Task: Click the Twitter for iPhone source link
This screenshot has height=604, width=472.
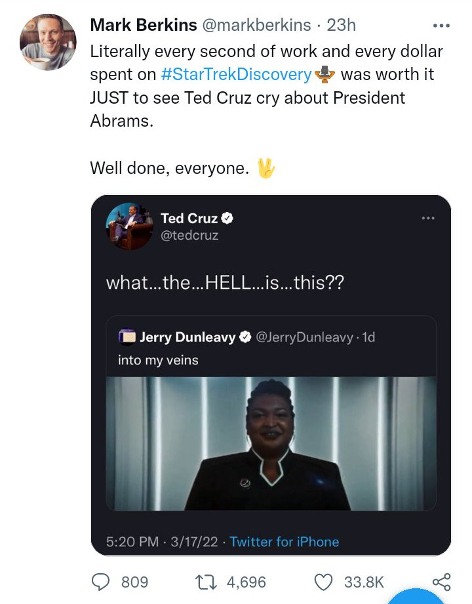Action: (x=284, y=542)
